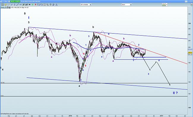Image resolution: width=193 pixels, height=117 pixels.
Task: Click the black right-arrow tool
Action: [x=29, y=5]
